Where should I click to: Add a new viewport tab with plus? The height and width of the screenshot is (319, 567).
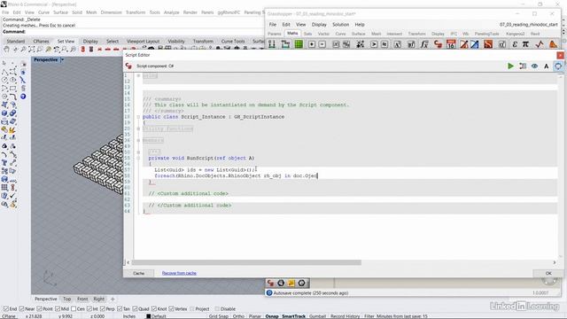click(x=113, y=300)
